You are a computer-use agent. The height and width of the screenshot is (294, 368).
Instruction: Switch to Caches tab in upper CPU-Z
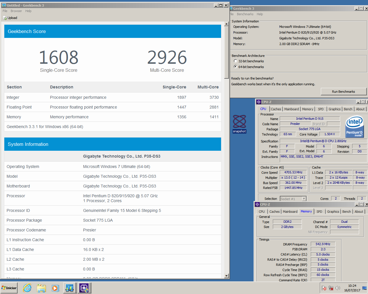tap(276, 109)
